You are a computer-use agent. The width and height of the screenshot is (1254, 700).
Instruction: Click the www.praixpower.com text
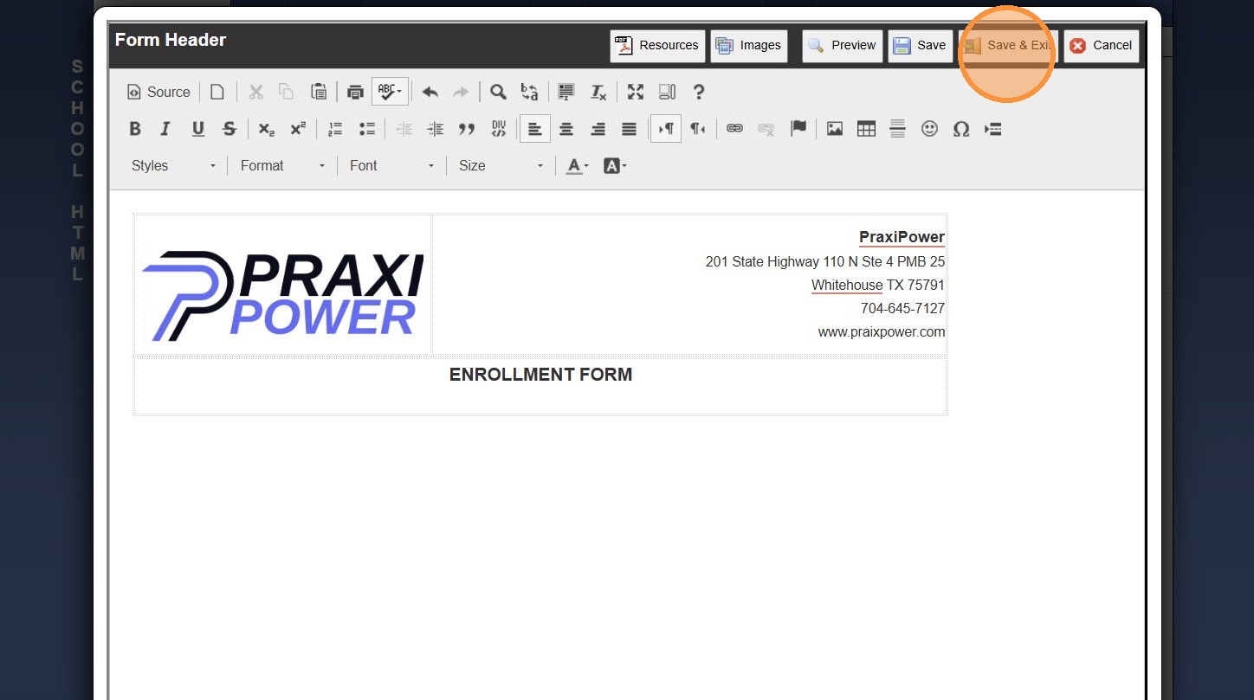tap(882, 331)
